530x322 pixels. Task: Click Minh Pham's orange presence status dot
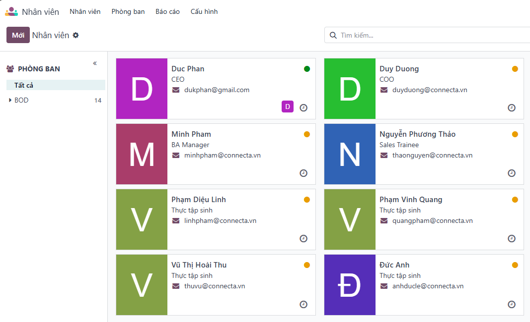point(307,134)
